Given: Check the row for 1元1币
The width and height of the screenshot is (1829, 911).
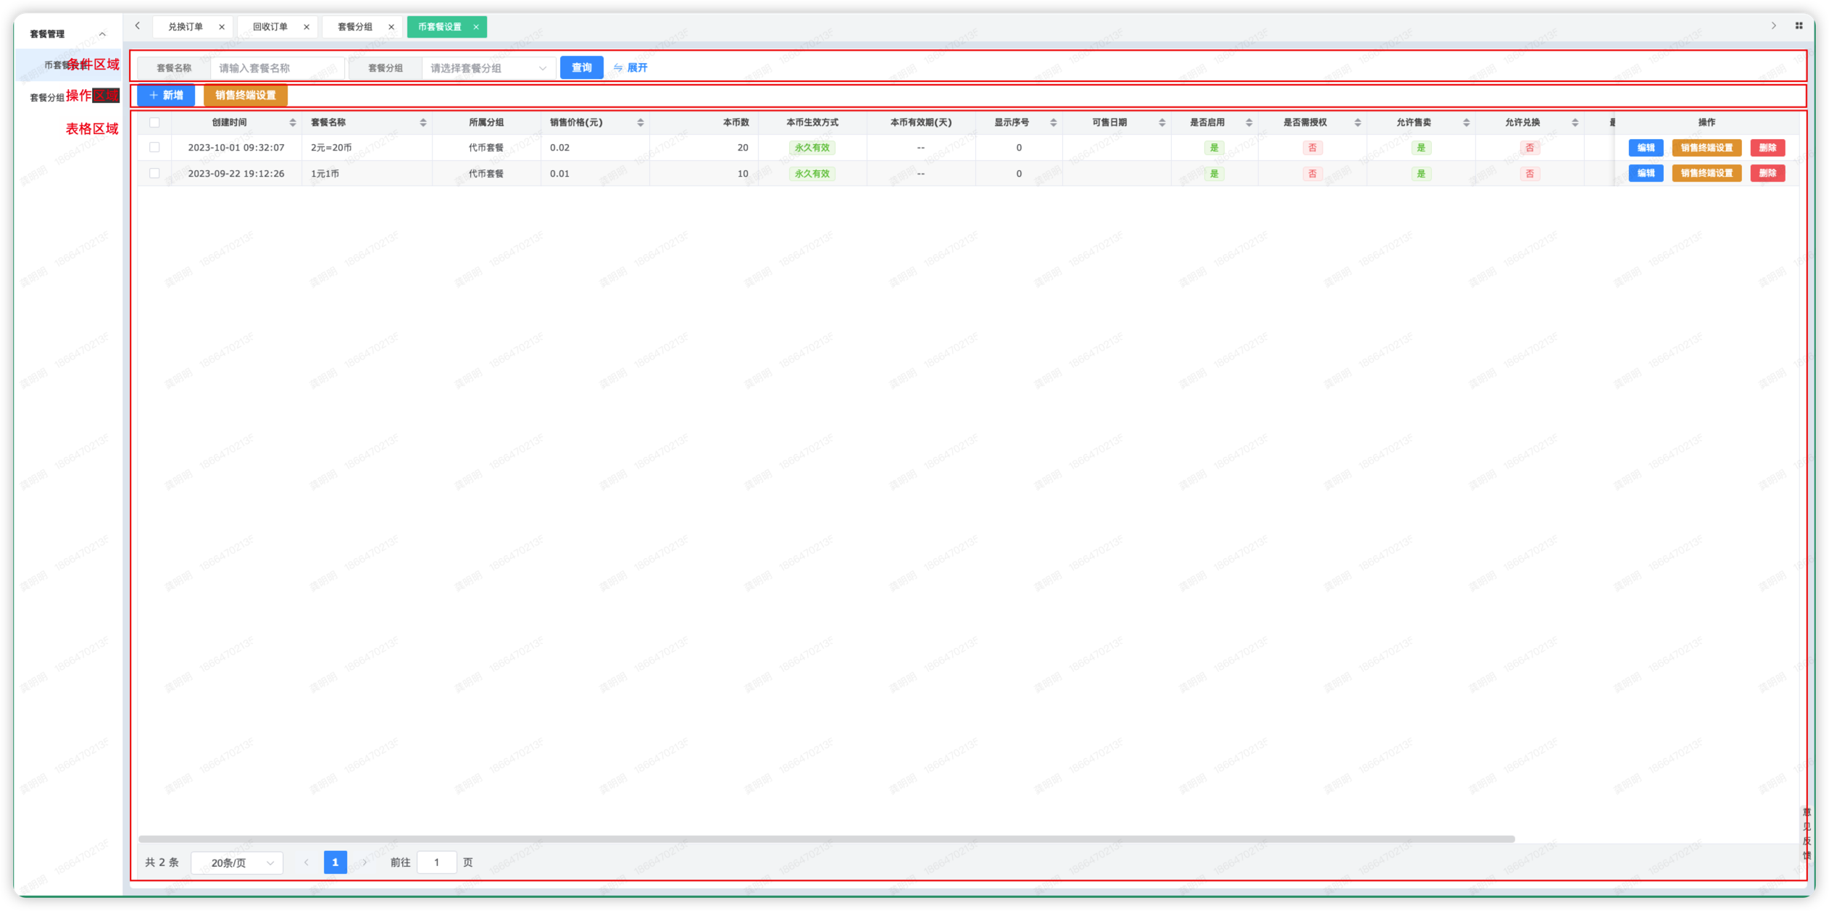Looking at the screenshot, I should click(x=154, y=173).
